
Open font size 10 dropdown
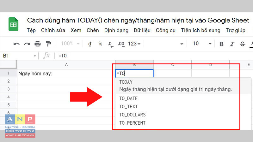(202, 44)
